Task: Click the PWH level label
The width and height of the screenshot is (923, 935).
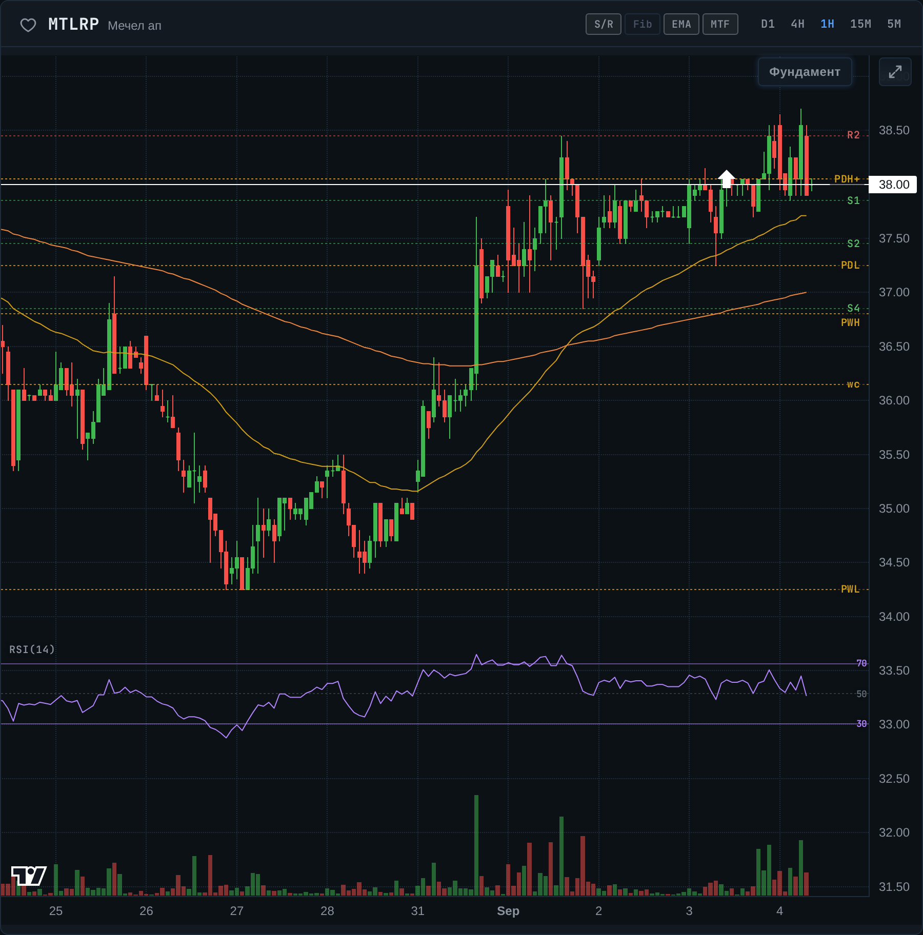Action: coord(850,322)
